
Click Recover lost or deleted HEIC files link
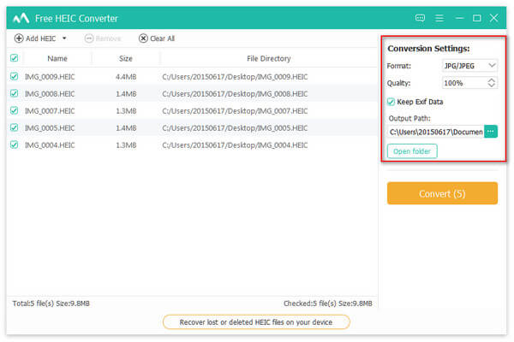(x=256, y=322)
